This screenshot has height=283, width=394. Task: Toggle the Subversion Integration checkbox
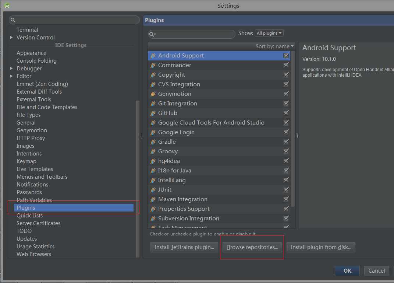point(286,218)
